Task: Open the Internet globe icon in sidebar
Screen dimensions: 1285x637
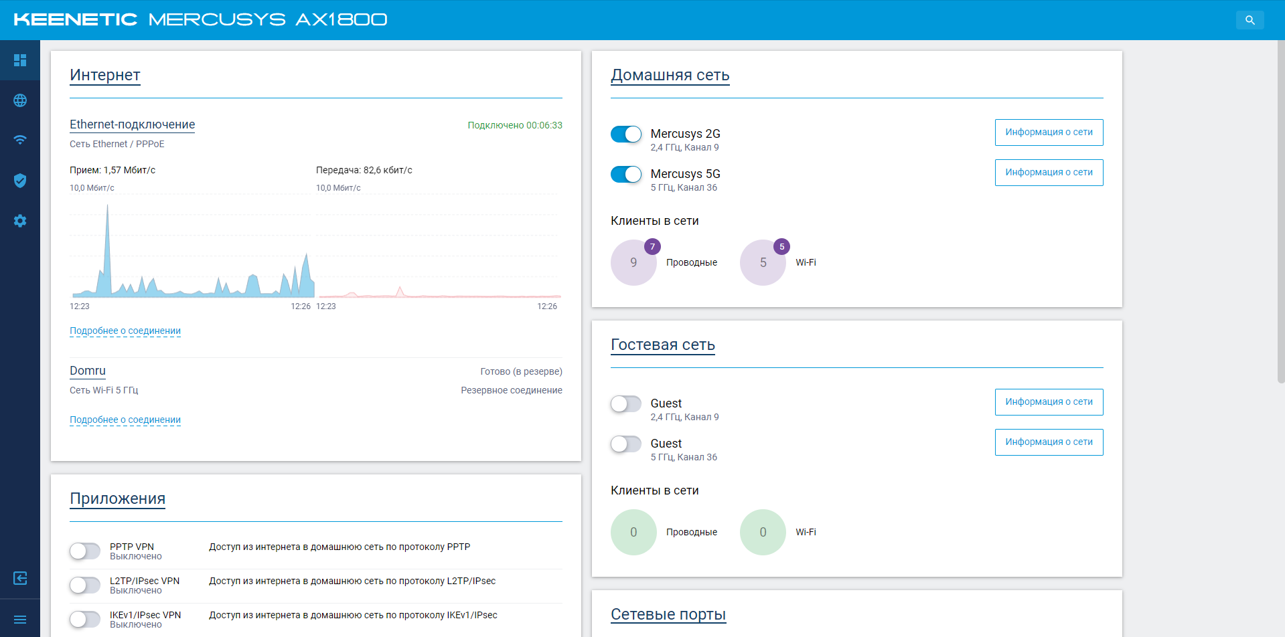Action: tap(20, 100)
